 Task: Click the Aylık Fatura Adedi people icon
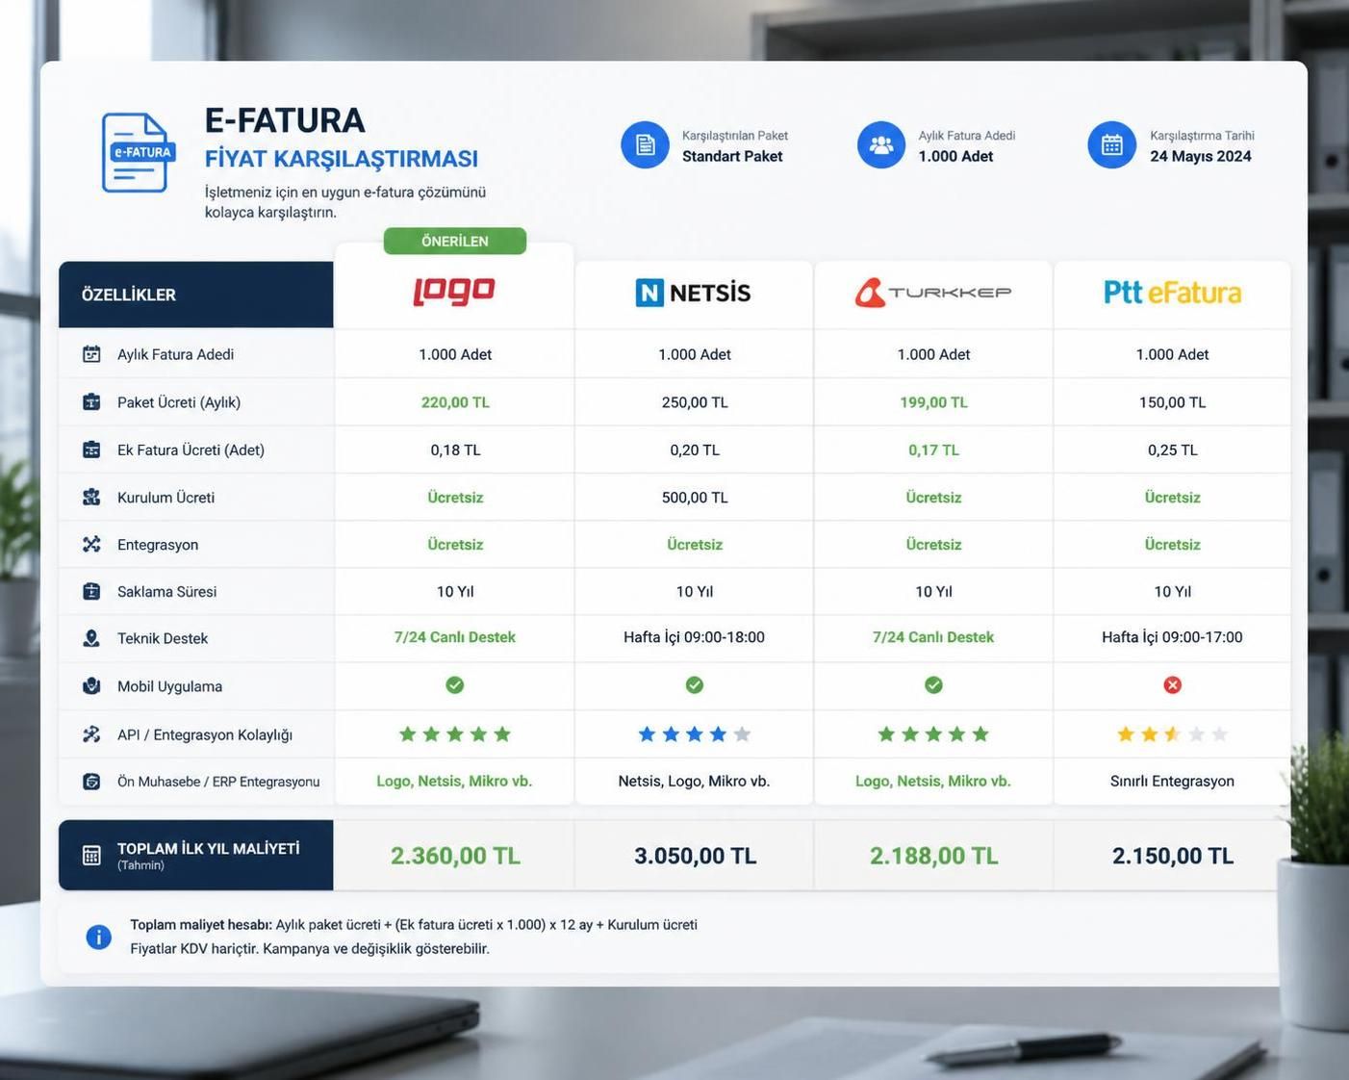(x=881, y=144)
